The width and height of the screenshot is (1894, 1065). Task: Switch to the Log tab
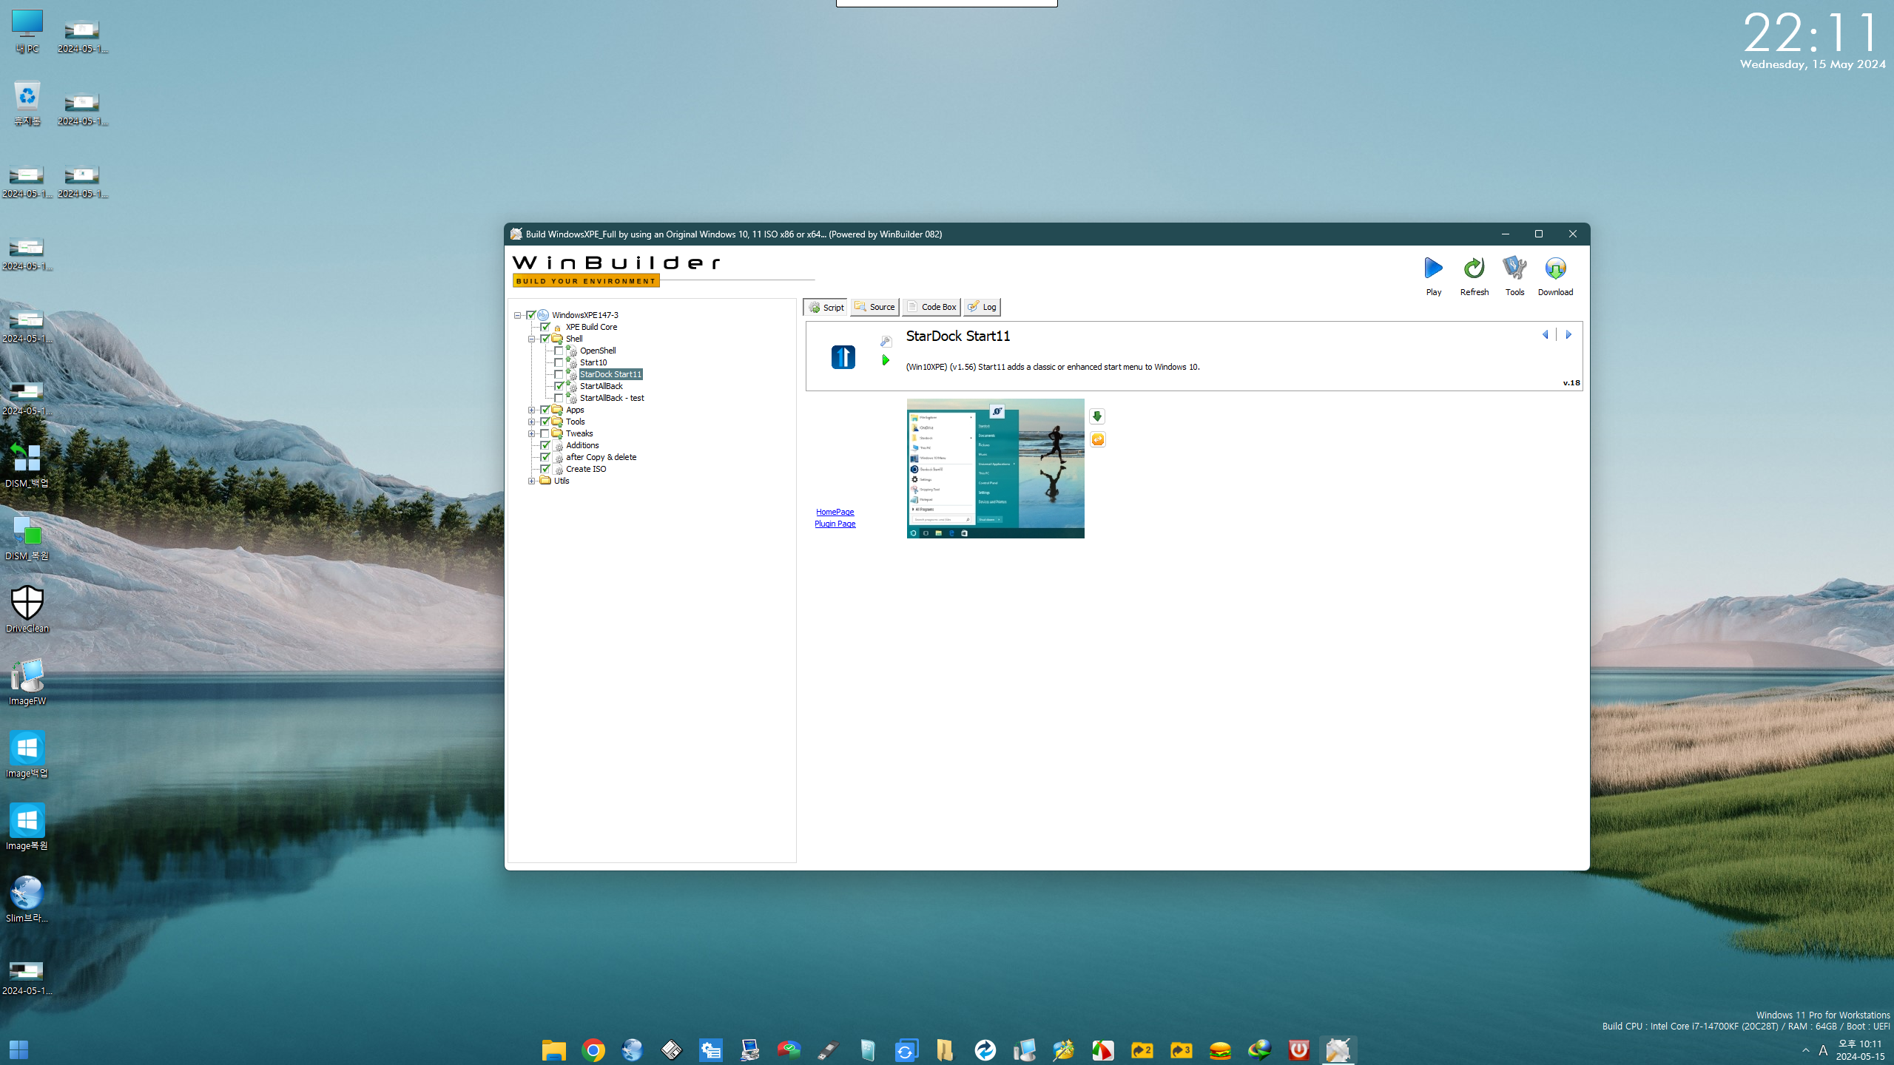[x=983, y=307]
